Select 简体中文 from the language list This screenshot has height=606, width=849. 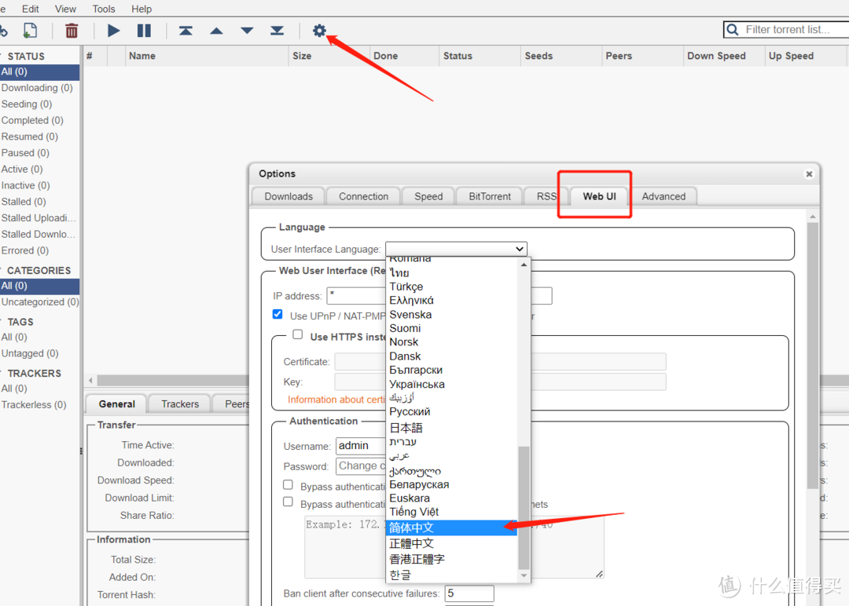tap(411, 528)
